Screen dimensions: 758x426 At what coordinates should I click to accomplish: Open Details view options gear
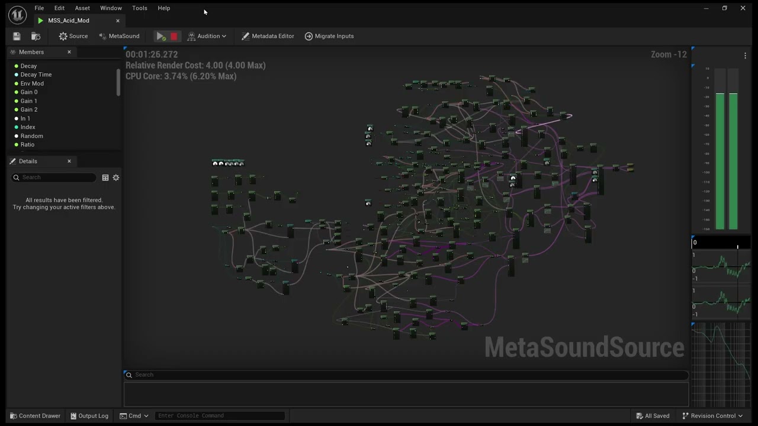point(116,177)
